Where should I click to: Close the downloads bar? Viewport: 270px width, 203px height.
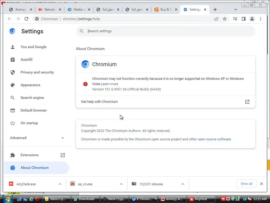pos(261,184)
